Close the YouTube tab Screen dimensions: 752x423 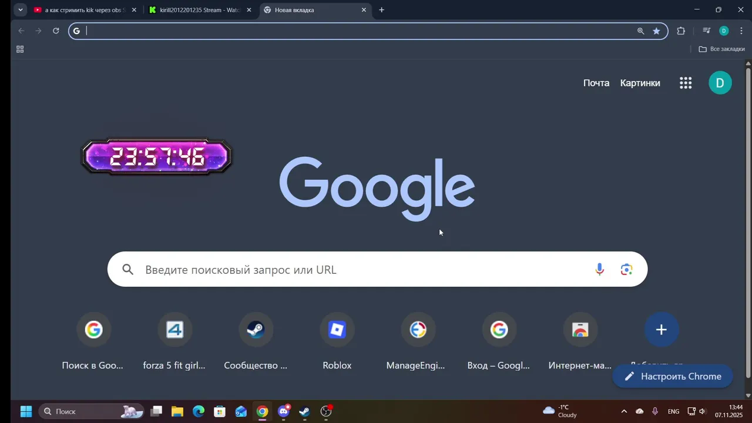click(134, 10)
